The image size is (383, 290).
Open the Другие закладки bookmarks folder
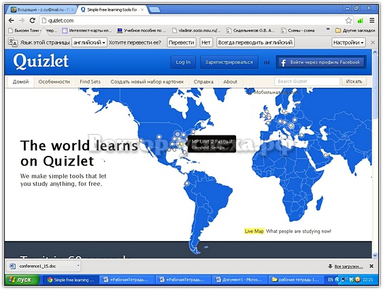(x=355, y=31)
